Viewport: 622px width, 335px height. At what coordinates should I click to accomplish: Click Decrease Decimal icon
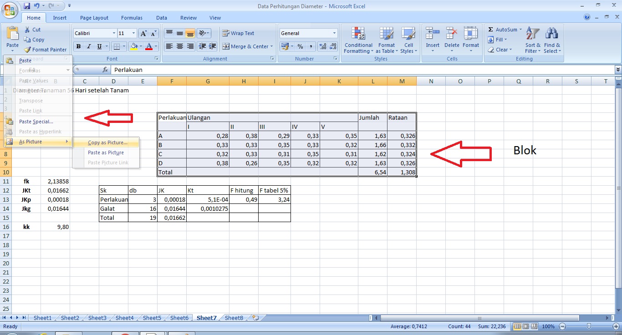point(333,46)
